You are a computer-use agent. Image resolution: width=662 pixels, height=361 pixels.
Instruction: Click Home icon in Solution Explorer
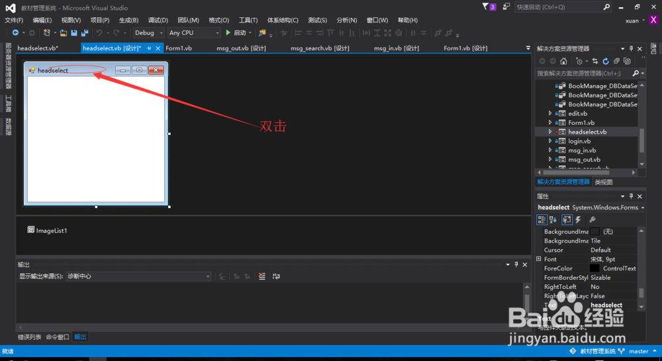tap(563, 61)
